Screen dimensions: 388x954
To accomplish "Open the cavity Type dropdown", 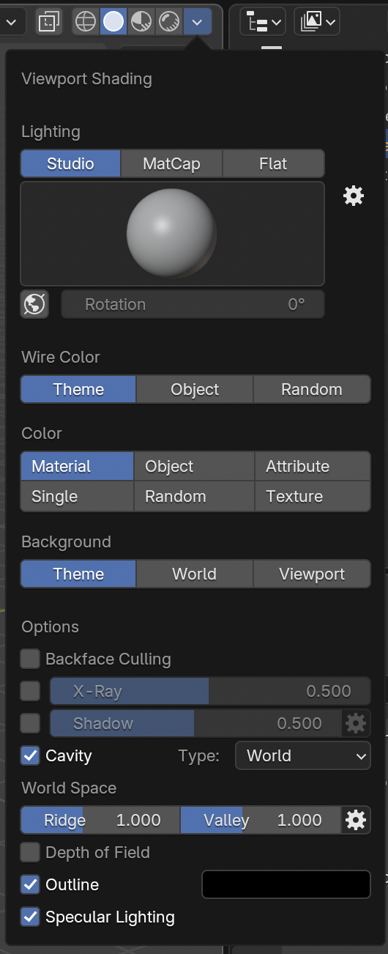I will [303, 755].
